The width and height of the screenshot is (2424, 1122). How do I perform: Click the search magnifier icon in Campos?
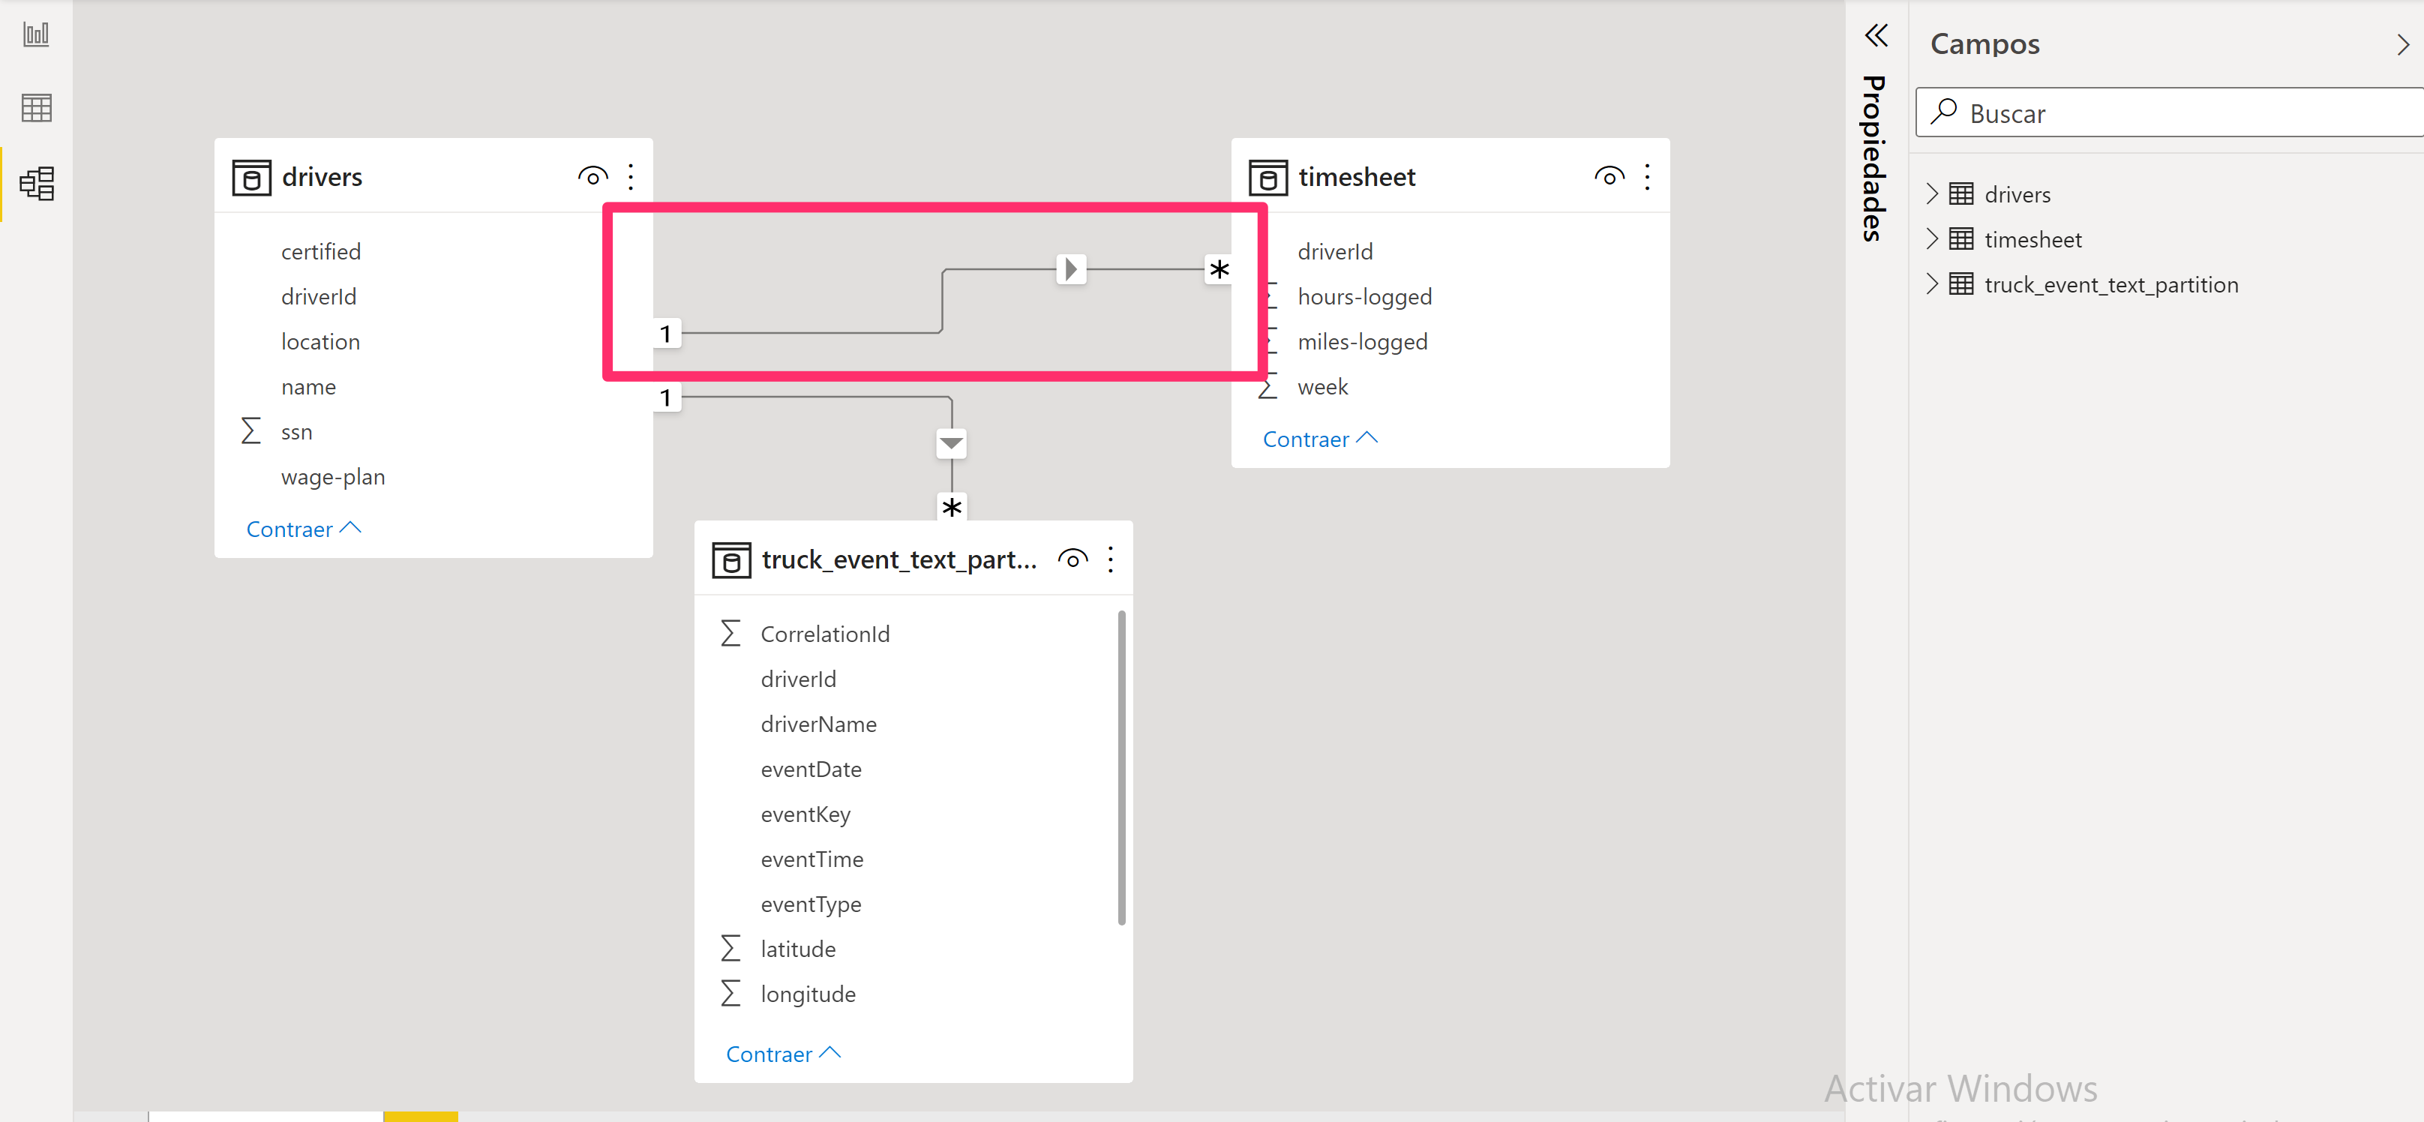(1944, 112)
